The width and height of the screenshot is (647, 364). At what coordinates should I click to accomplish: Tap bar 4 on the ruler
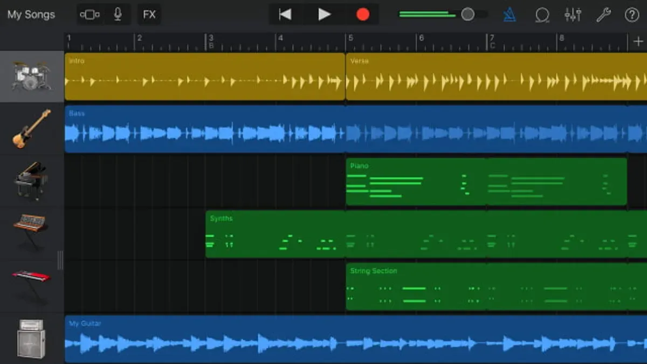280,38
